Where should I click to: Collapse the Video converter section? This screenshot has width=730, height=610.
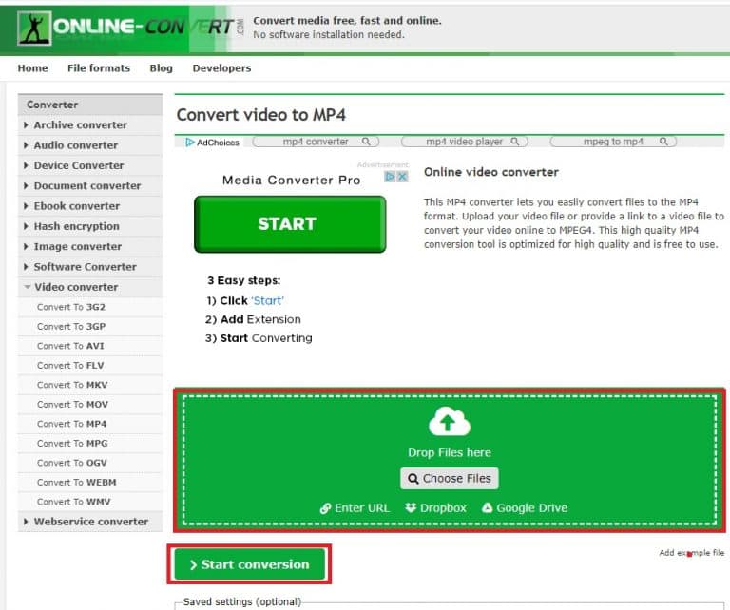90,287
